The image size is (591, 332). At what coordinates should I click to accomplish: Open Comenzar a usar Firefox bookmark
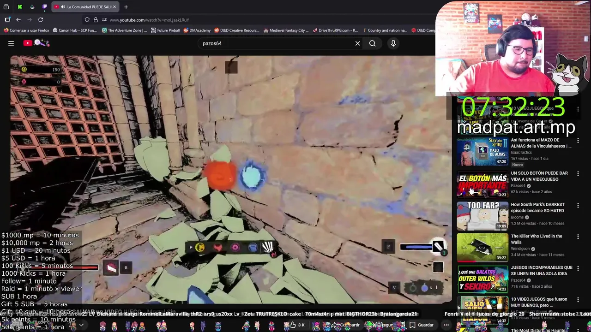26,30
